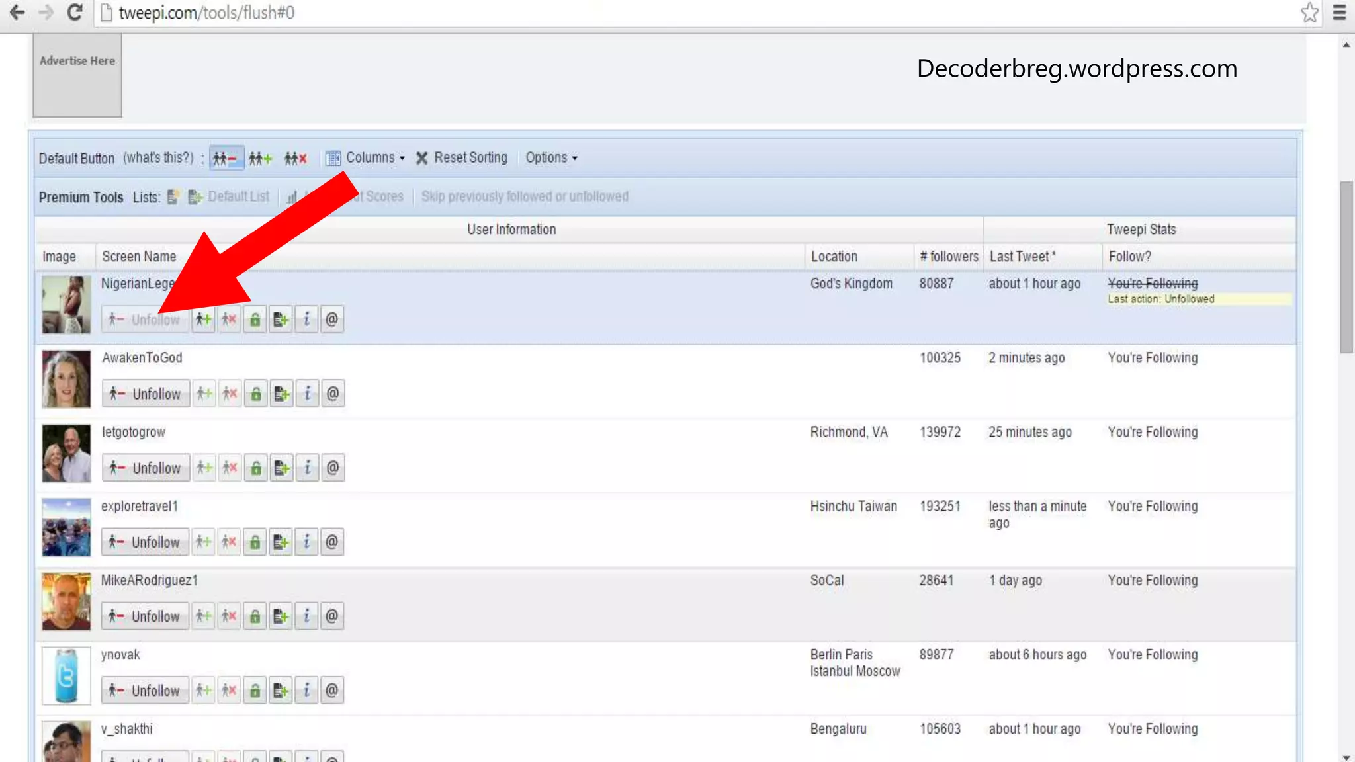Select the follow default button icon
The width and height of the screenshot is (1355, 762).
[260, 158]
